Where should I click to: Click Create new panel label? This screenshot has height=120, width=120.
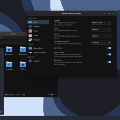click(x=40, y=52)
